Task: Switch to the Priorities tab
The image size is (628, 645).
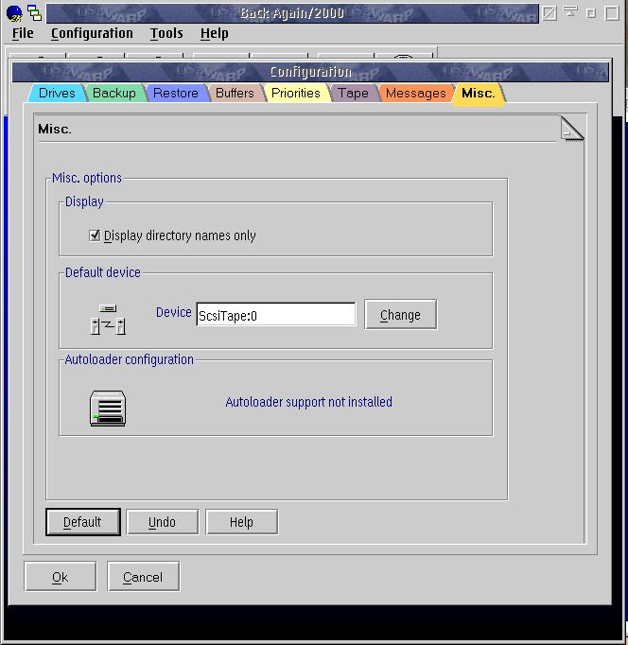Action: tap(296, 93)
